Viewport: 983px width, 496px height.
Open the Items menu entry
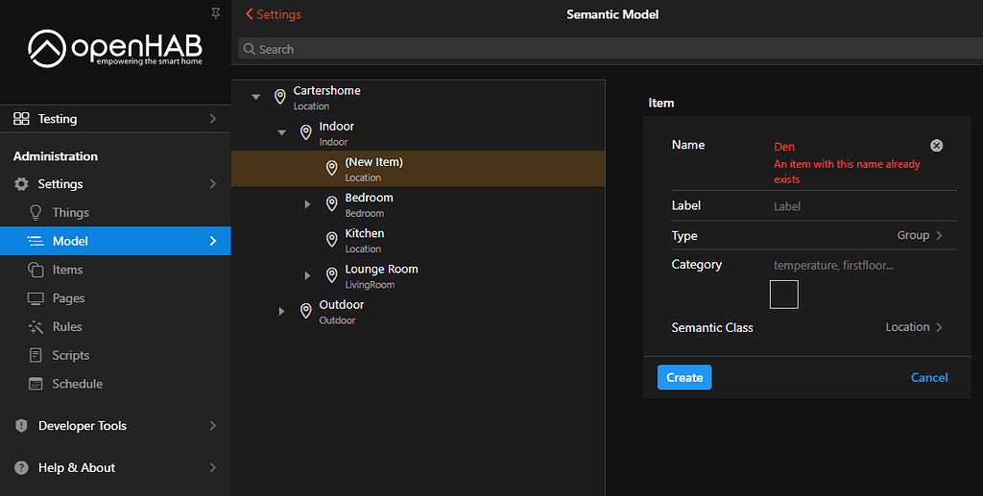pos(67,270)
